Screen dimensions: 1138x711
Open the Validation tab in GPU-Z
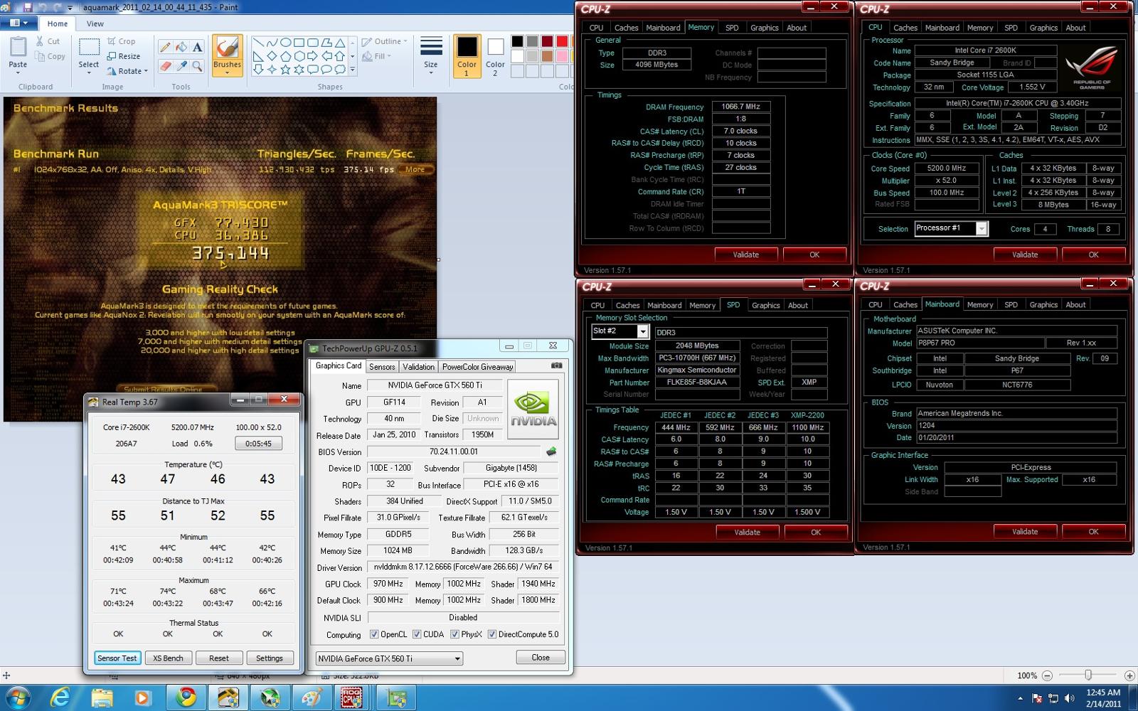(x=418, y=367)
